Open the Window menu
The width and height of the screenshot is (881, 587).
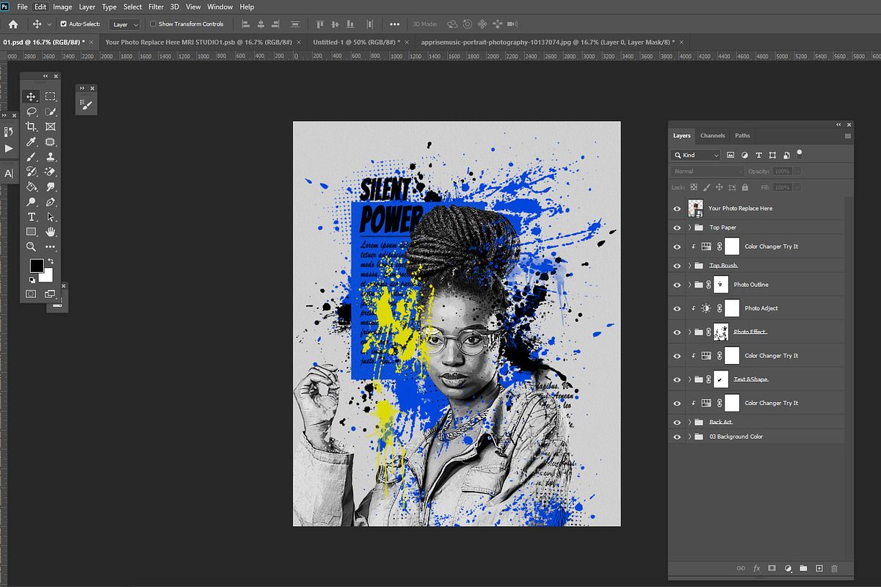pos(220,7)
